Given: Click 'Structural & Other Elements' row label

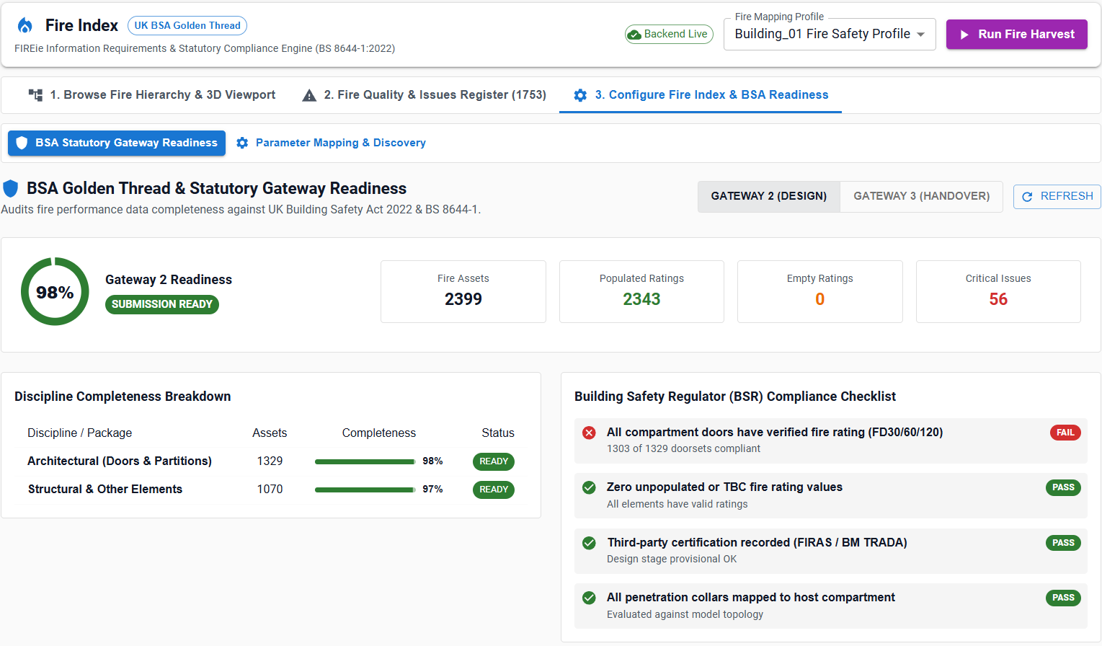Looking at the screenshot, I should click(x=105, y=490).
